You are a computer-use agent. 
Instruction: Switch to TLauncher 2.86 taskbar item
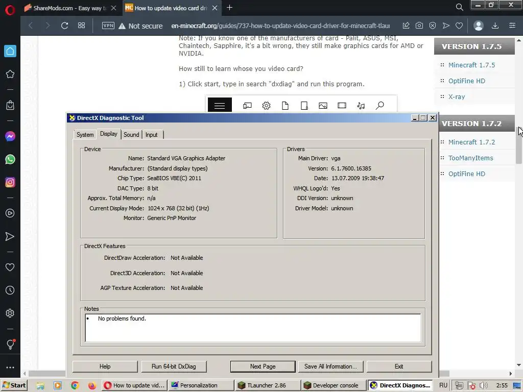coord(267,385)
